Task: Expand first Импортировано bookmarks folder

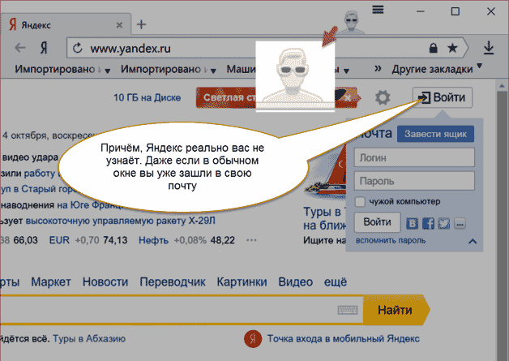Action: [x=62, y=69]
